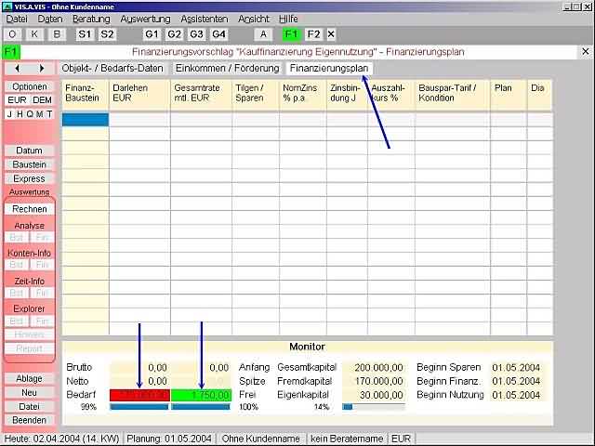Open the G4 toolbar button

click(219, 34)
